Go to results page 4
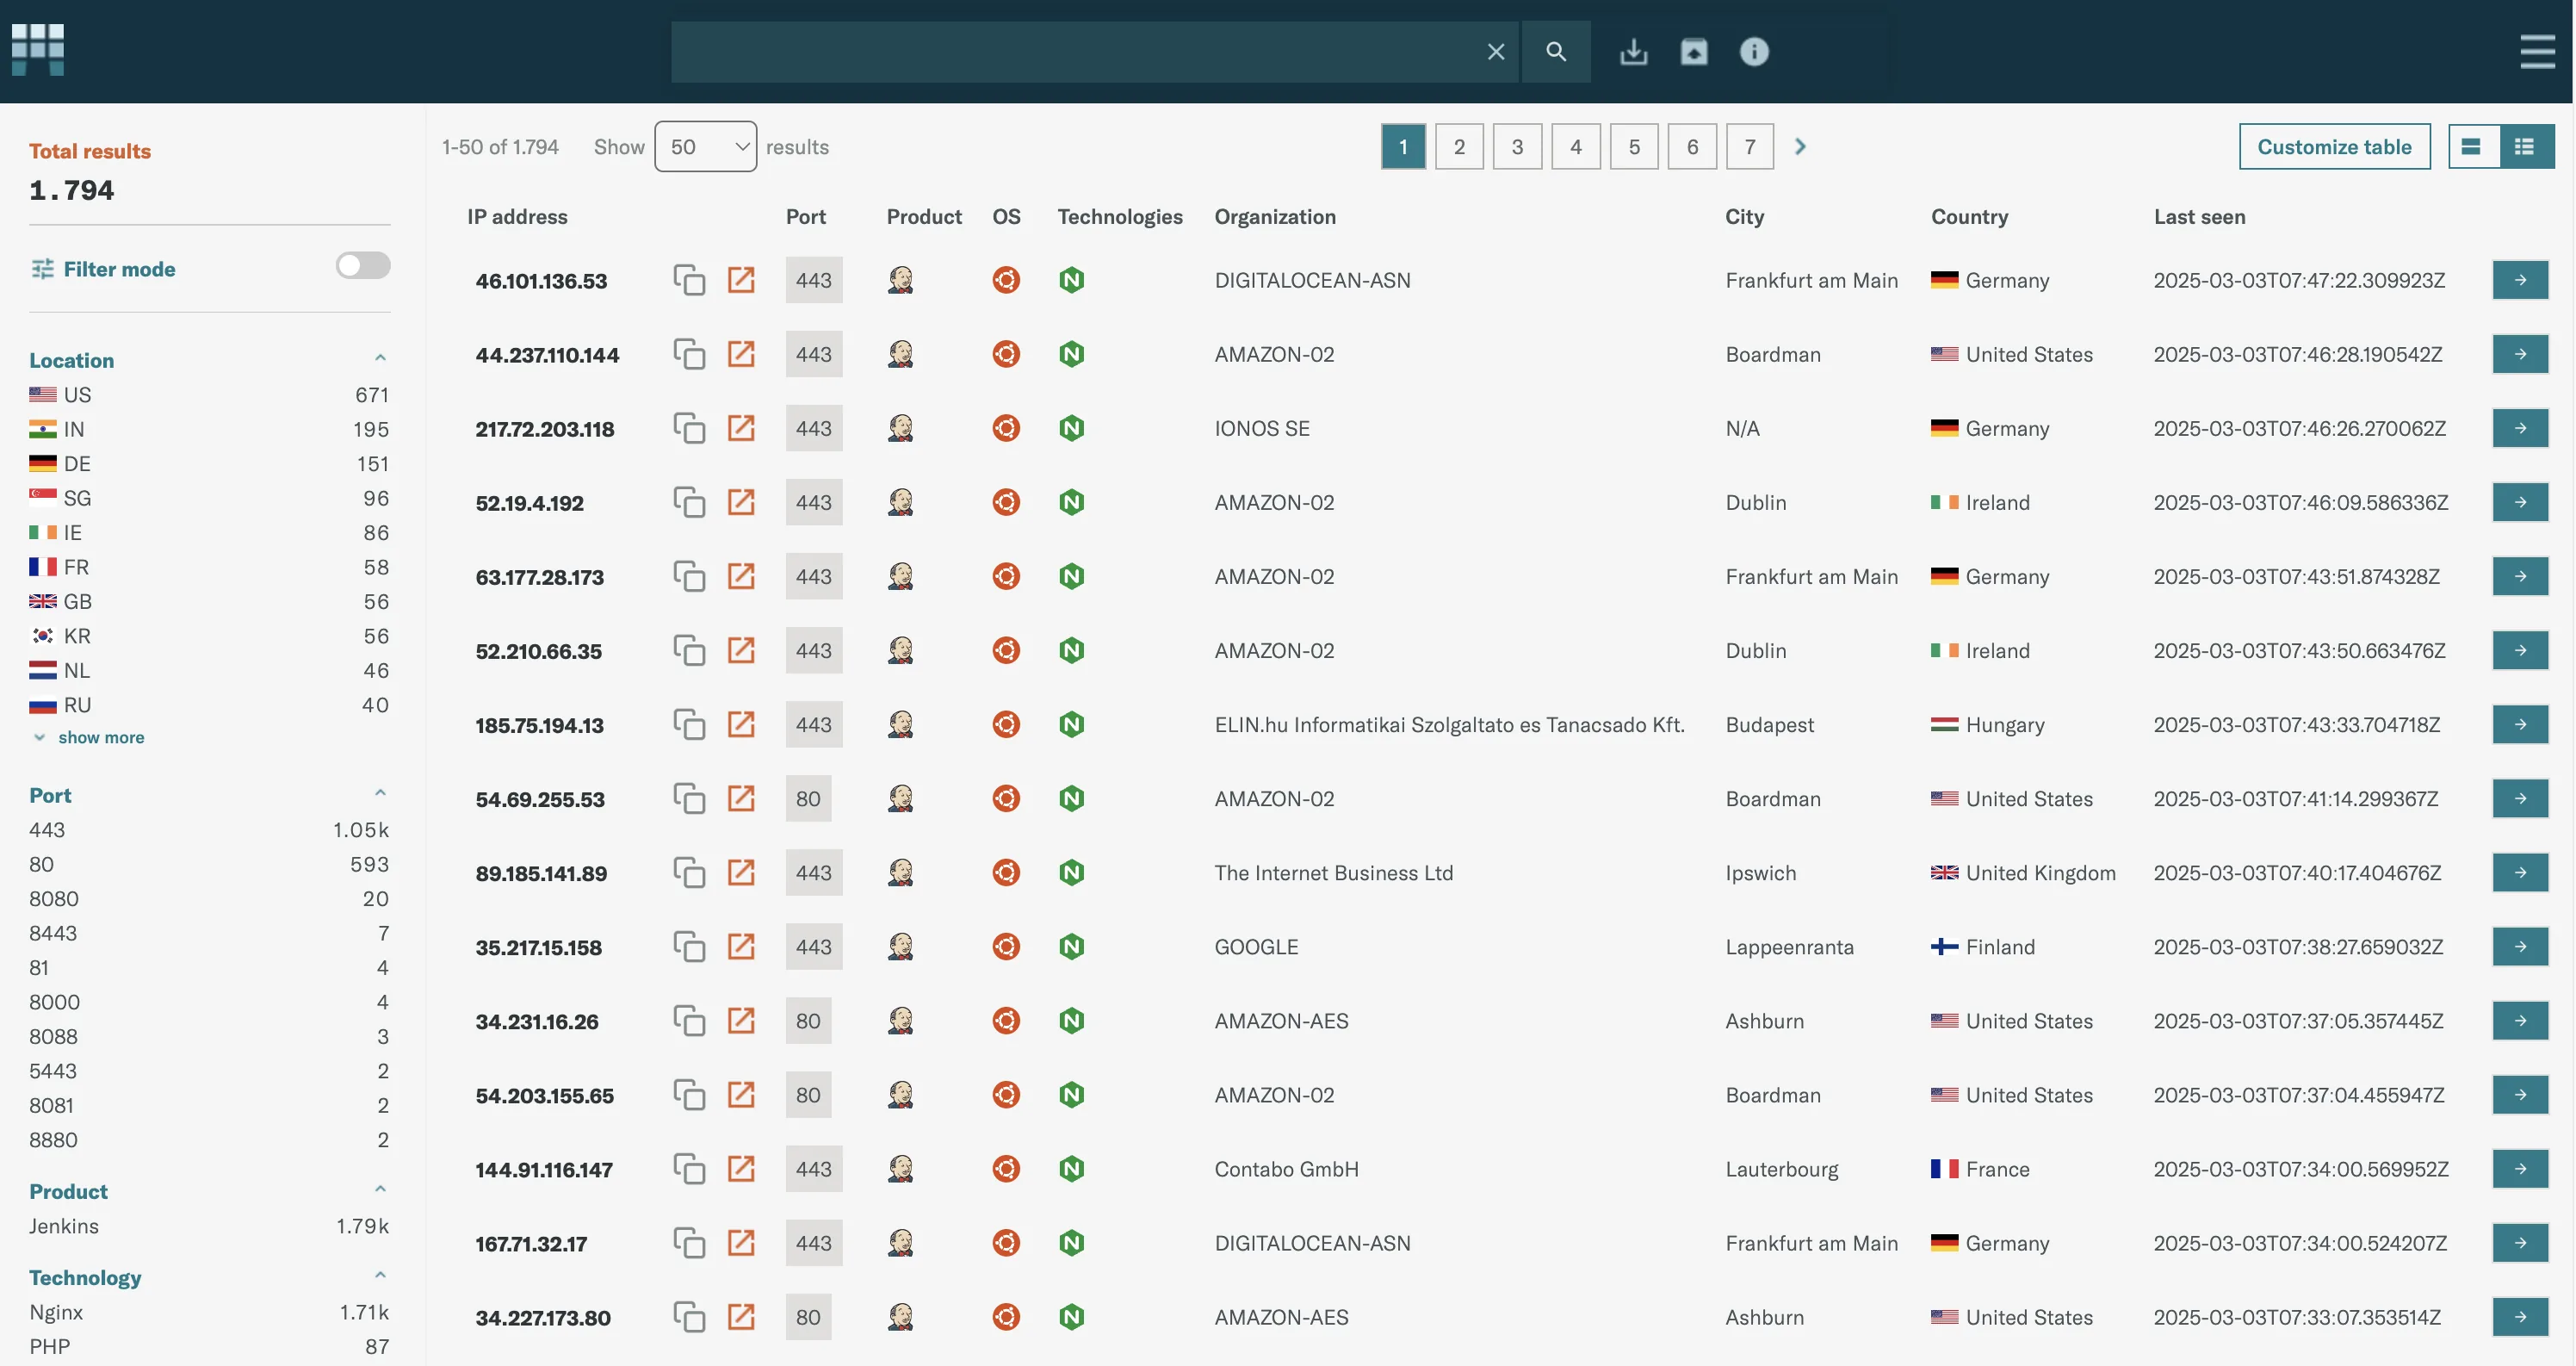 click(1576, 147)
